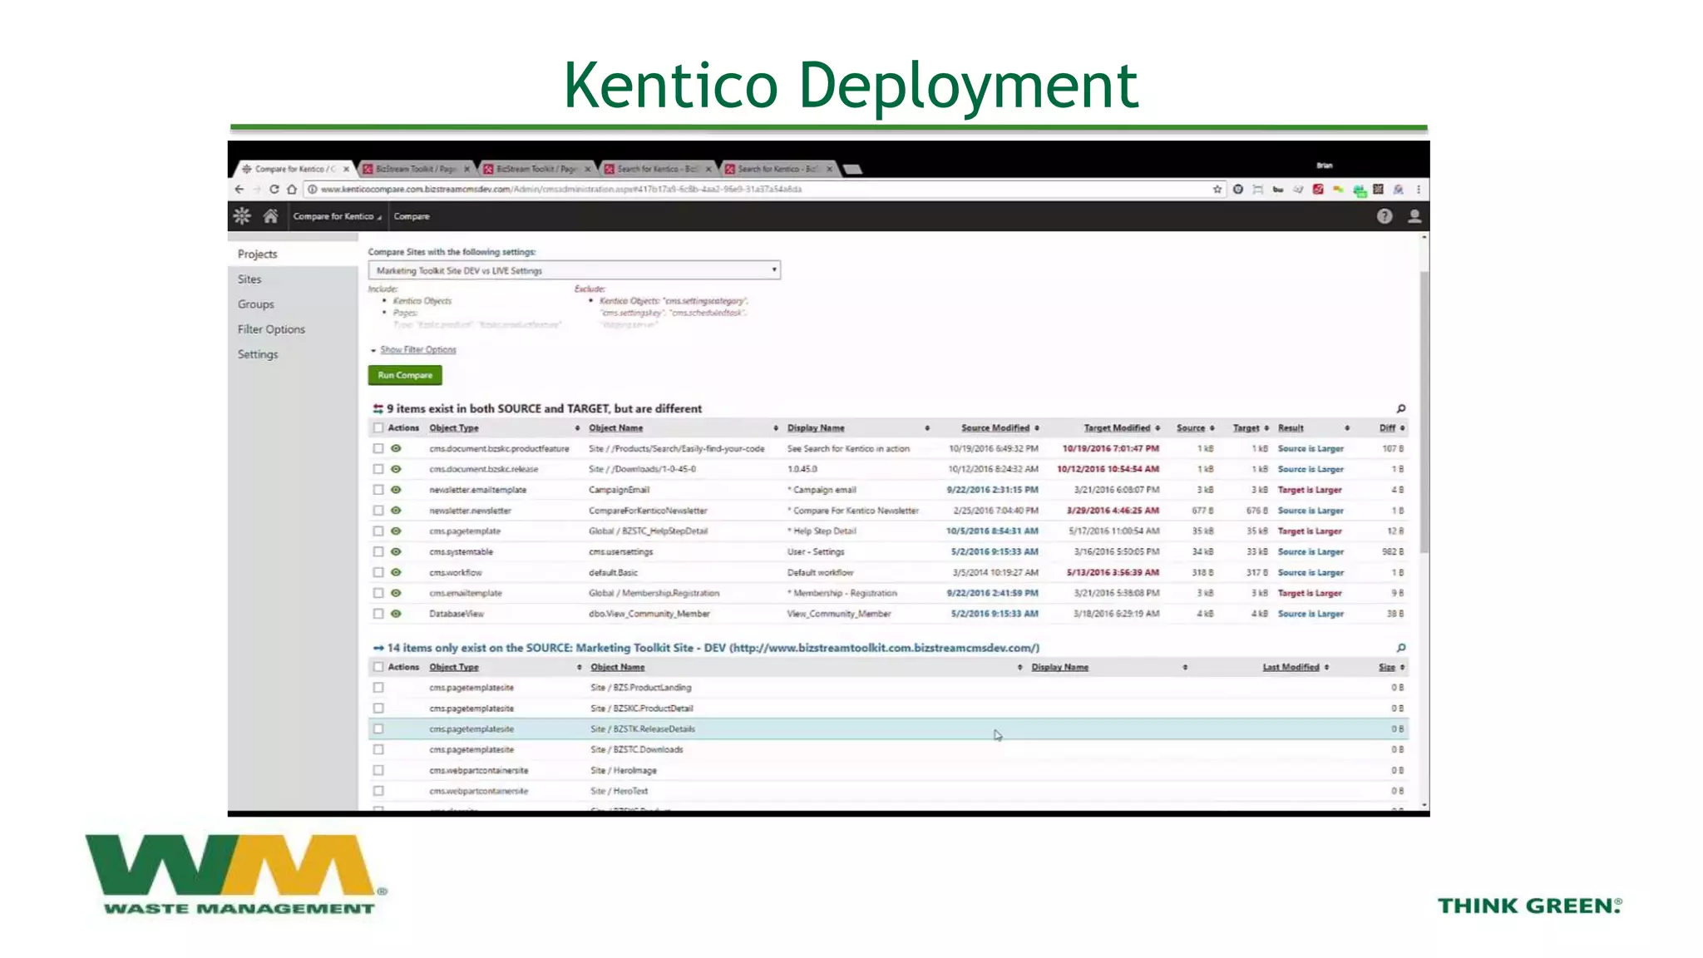The width and height of the screenshot is (1703, 958).
Task: Check the BZS.ProductLanding row checkbox
Action: 378,688
